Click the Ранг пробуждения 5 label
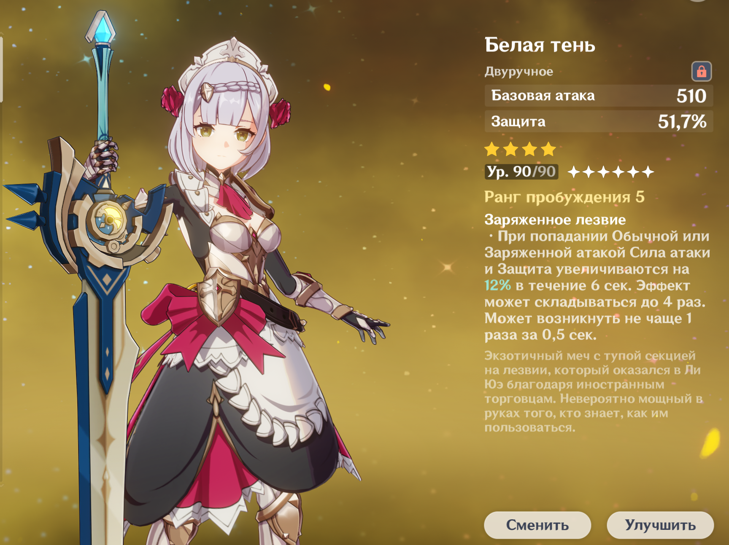This screenshot has height=545, width=729. click(564, 197)
